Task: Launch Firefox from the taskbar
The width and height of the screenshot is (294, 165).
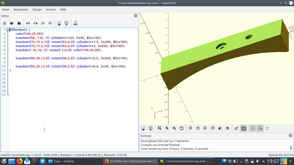Action: [x=19, y=161]
